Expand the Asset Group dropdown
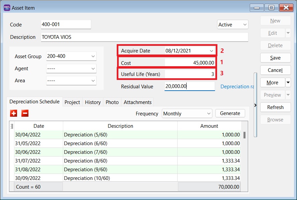Viewport: 297px width, 200px height. (93, 57)
